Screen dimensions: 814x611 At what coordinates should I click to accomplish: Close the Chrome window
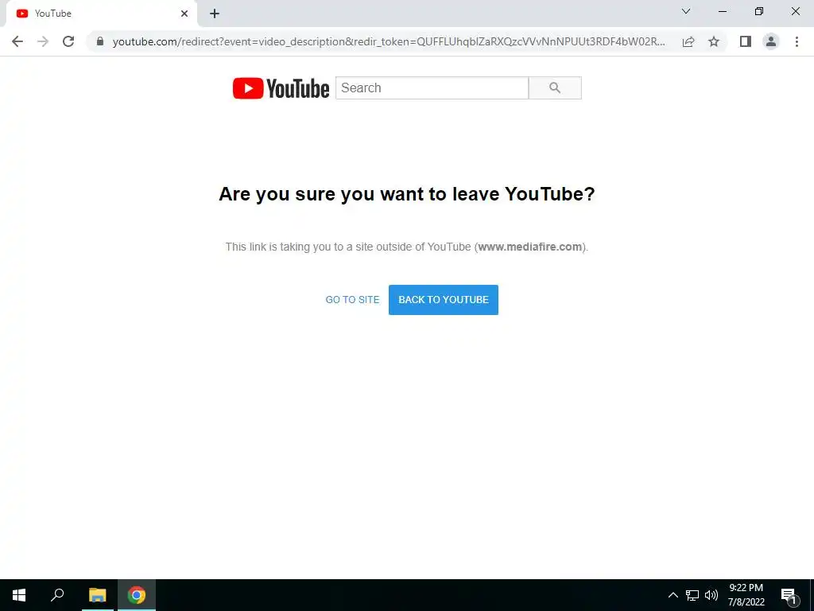[x=795, y=11]
